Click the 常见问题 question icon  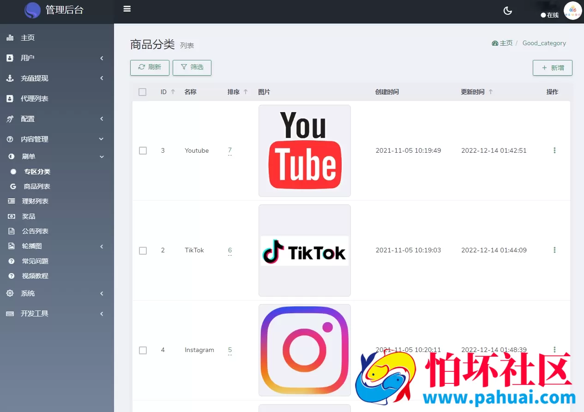click(12, 261)
